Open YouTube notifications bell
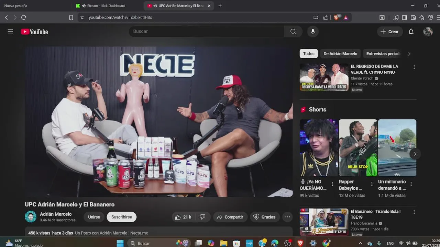Image resolution: width=440 pixels, height=247 pixels. (x=411, y=32)
